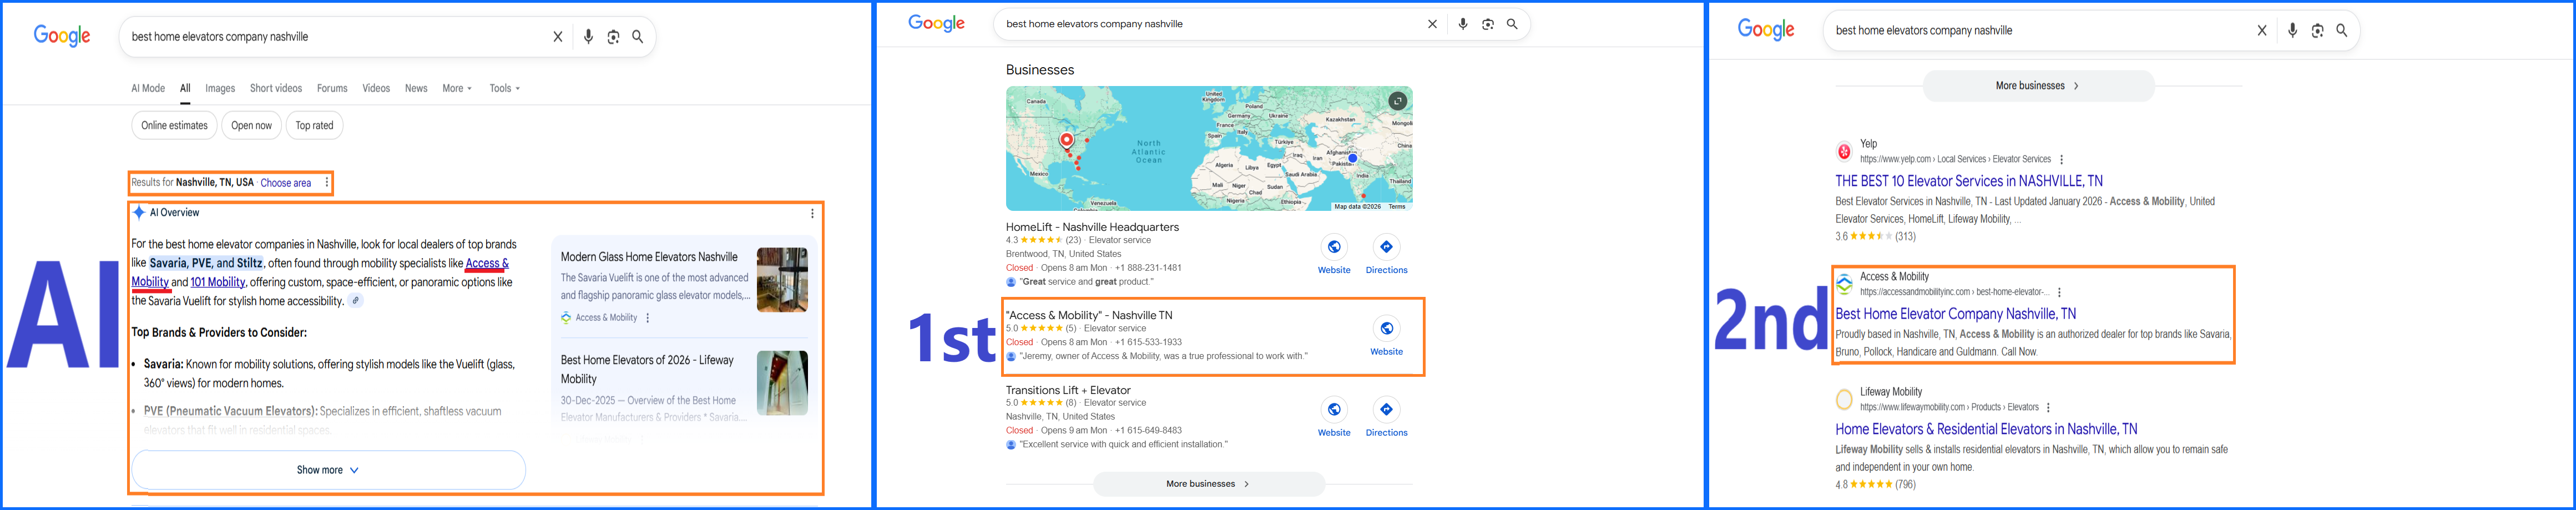Open Transitions Lift + Elevator listing
This screenshot has height=510, width=2576.
point(1068,390)
